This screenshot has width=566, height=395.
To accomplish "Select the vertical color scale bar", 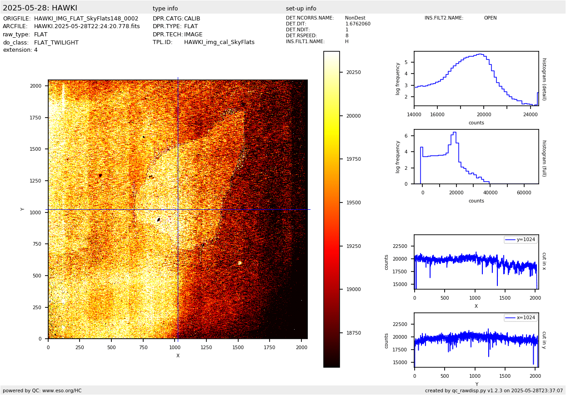I will tap(331, 209).
